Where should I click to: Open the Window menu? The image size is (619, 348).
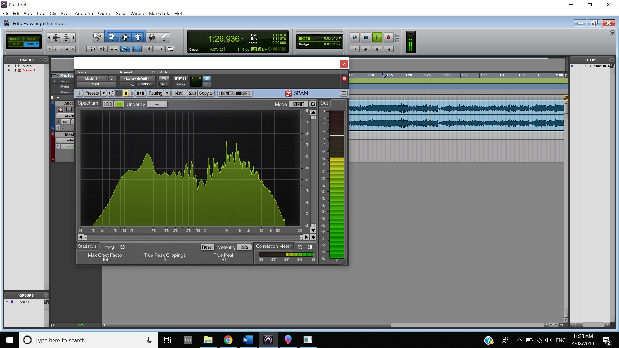(137, 13)
